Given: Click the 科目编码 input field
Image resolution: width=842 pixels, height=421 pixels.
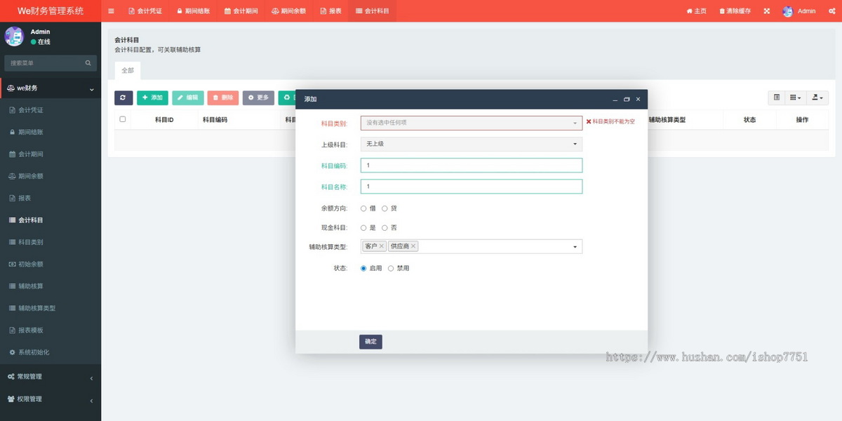Looking at the screenshot, I should (x=472, y=166).
